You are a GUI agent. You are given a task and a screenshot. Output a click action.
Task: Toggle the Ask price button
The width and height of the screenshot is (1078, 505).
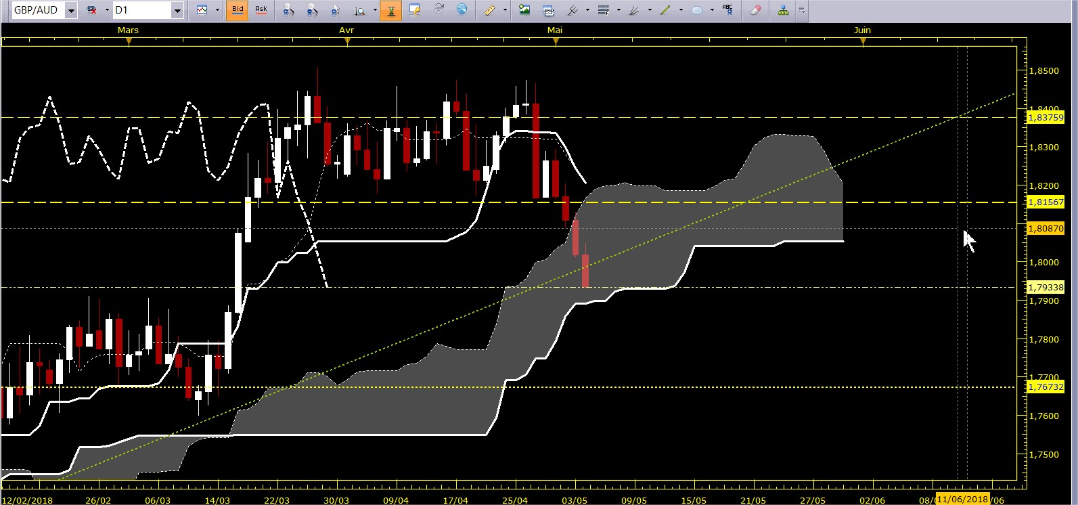point(261,10)
